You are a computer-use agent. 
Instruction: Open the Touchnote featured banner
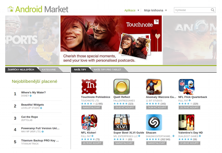pos(111,40)
